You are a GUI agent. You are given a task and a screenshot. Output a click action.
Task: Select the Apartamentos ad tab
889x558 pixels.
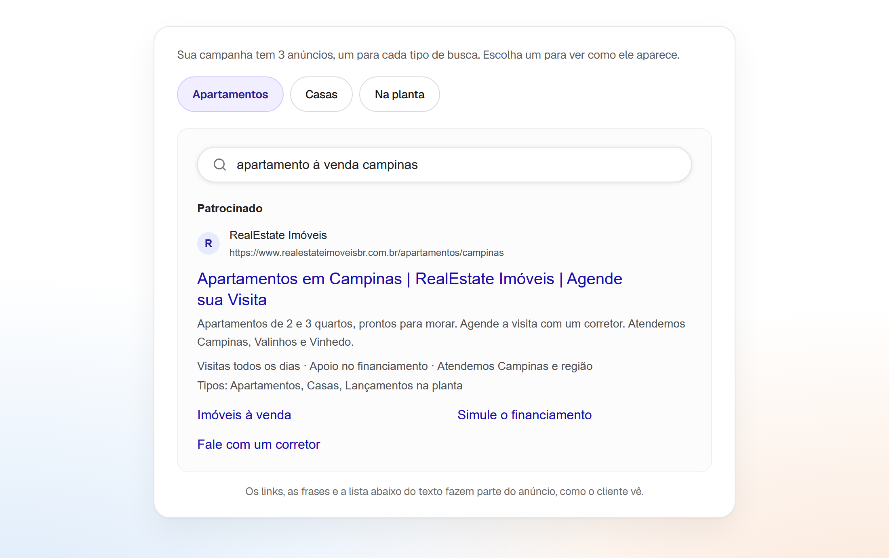230,94
